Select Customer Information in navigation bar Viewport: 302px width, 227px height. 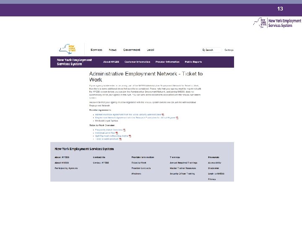point(137,62)
